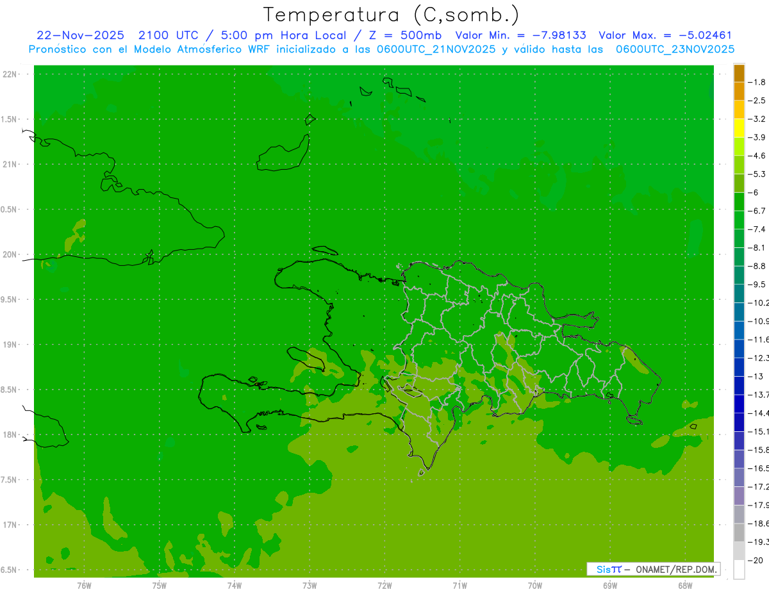Click the map title "Temperatura (C,somb.)"
Image resolution: width=769 pixels, height=594 pixels.
(392, 15)
